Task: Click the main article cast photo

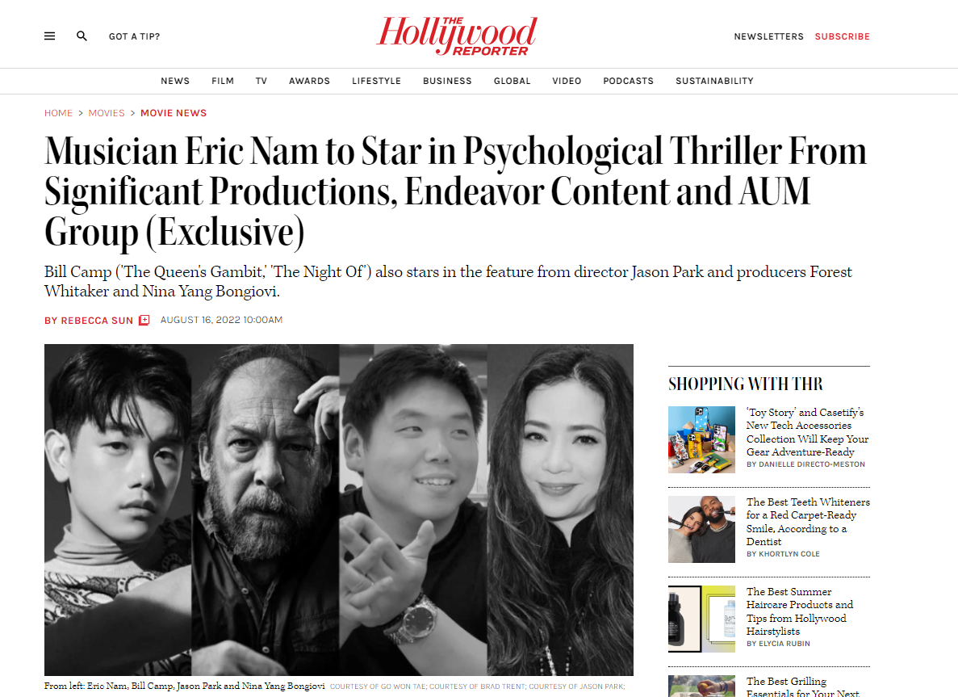Action: point(338,510)
